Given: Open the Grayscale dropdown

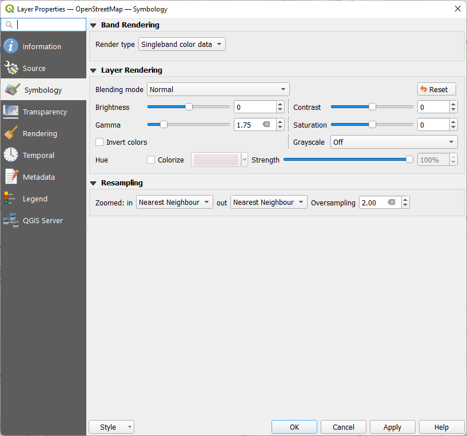Looking at the screenshot, I should click(x=394, y=142).
